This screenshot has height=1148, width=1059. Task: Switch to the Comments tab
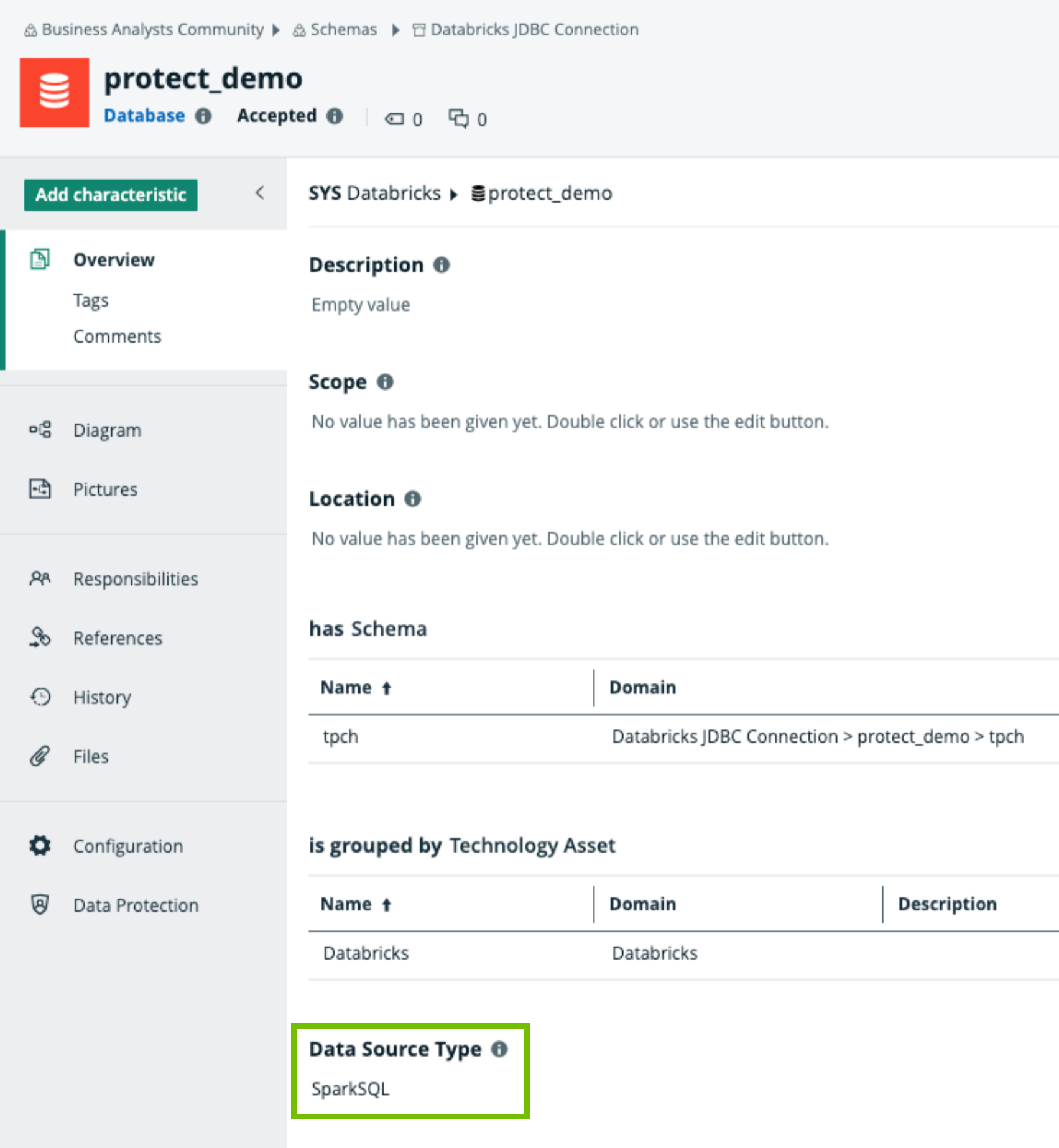tap(117, 336)
